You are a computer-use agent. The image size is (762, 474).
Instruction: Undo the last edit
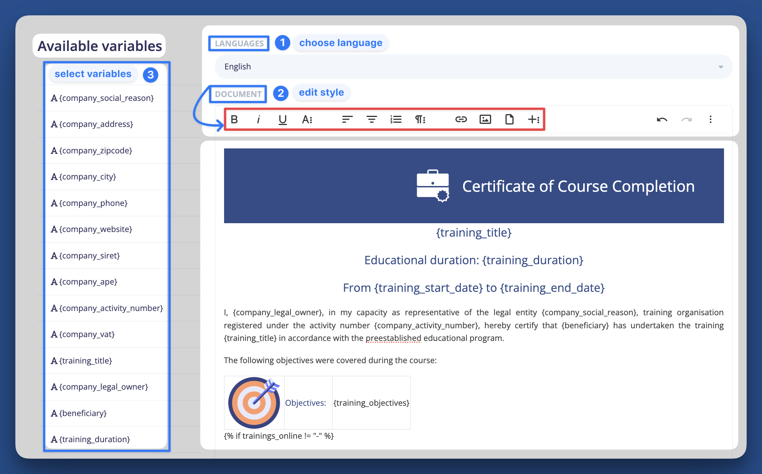(x=662, y=119)
